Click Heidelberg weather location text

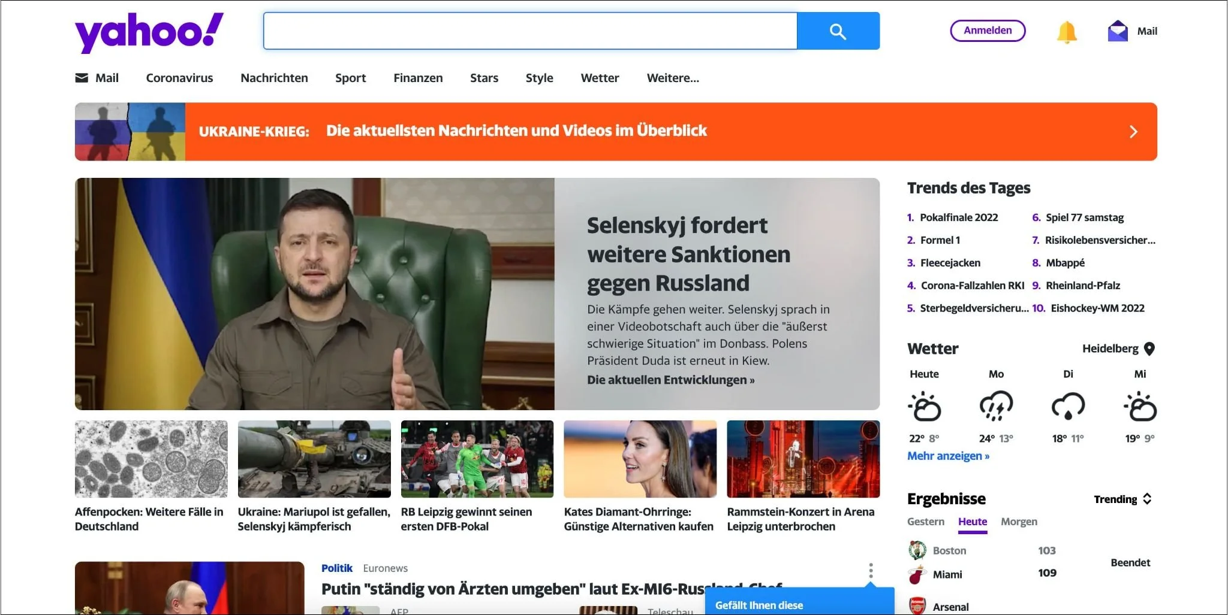[x=1110, y=349]
